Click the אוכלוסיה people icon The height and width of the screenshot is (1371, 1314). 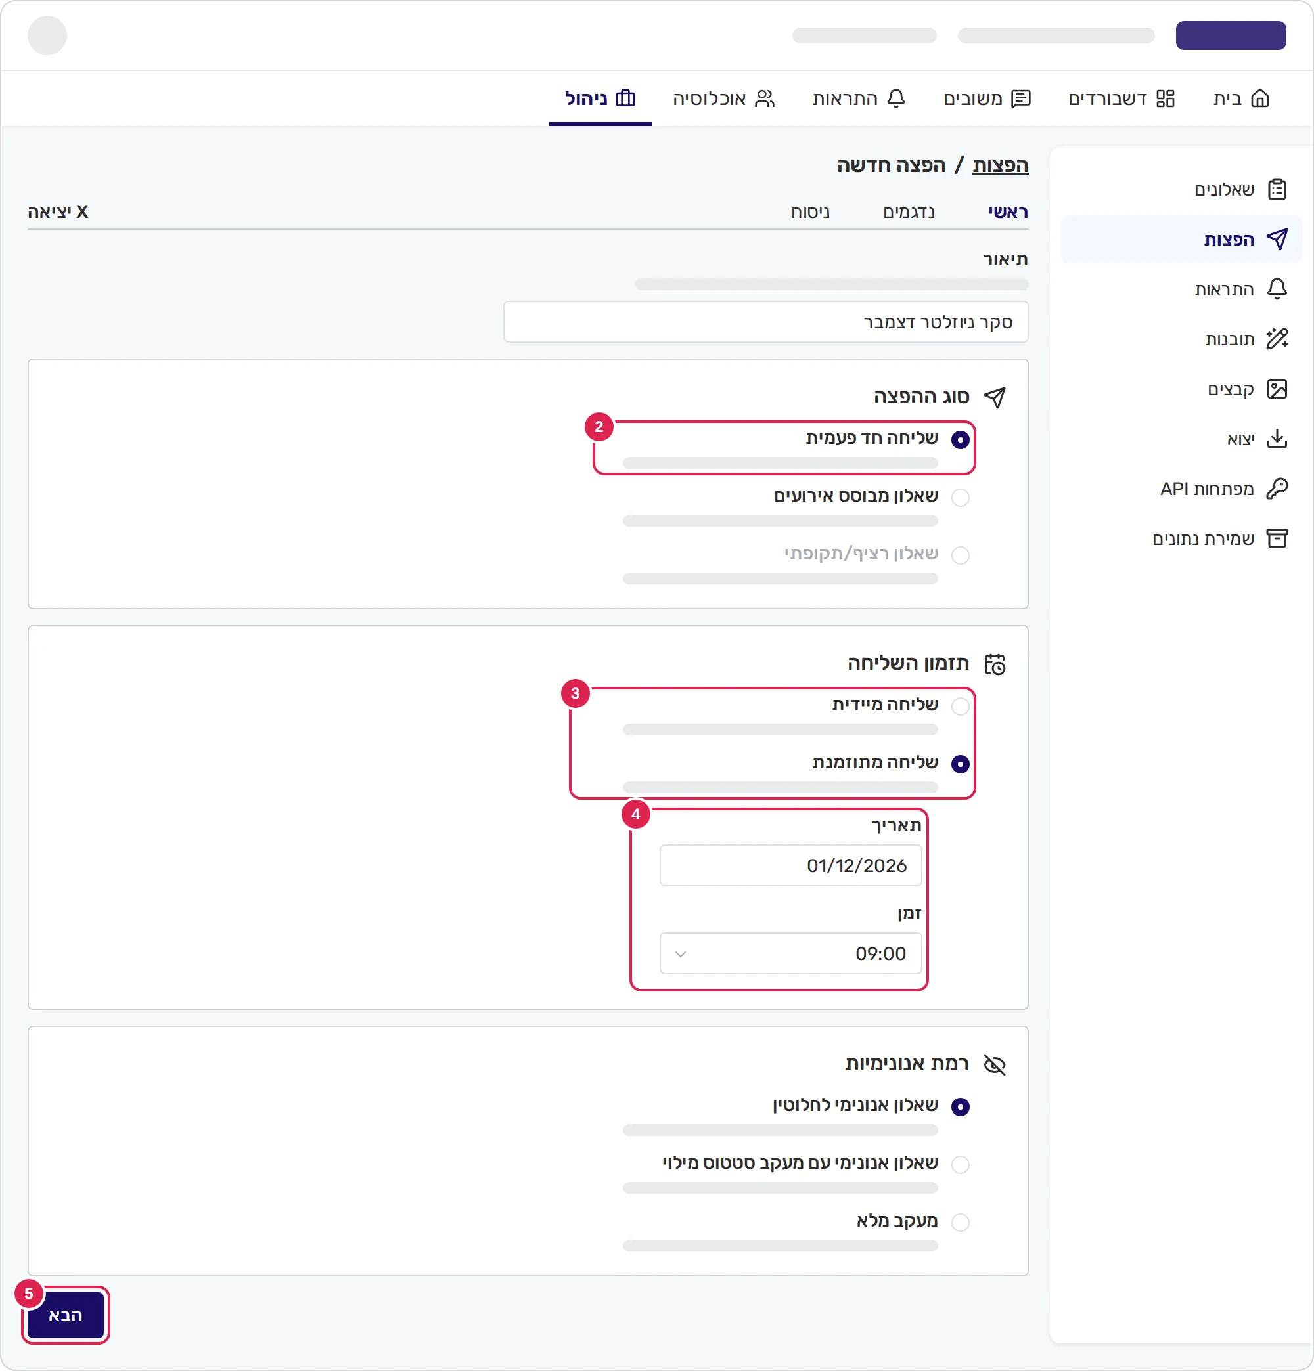click(x=765, y=98)
